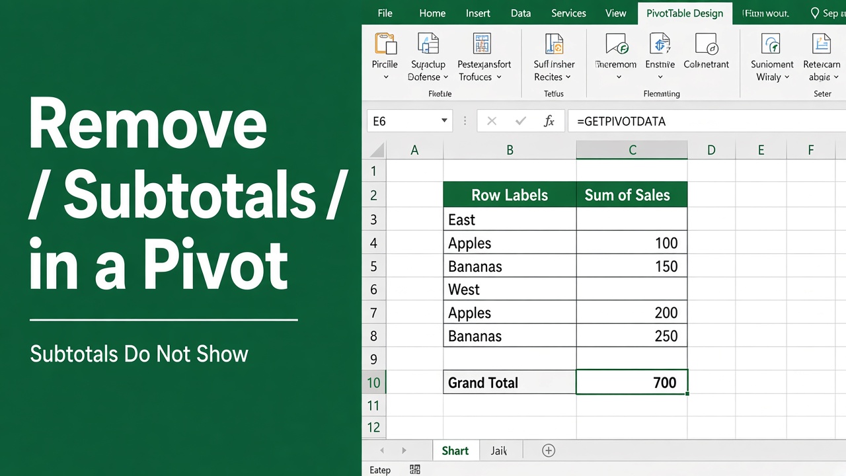Click the Theremom ribbon icon
This screenshot has width=846, height=476.
coord(616,44)
